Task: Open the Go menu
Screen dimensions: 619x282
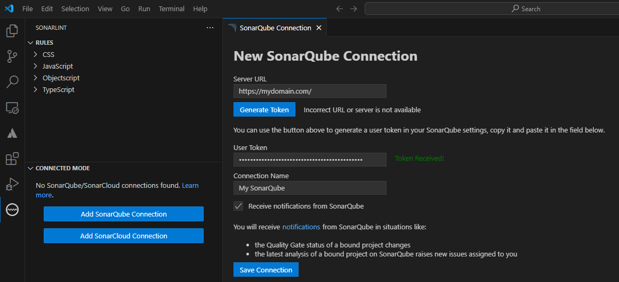Action: (125, 9)
